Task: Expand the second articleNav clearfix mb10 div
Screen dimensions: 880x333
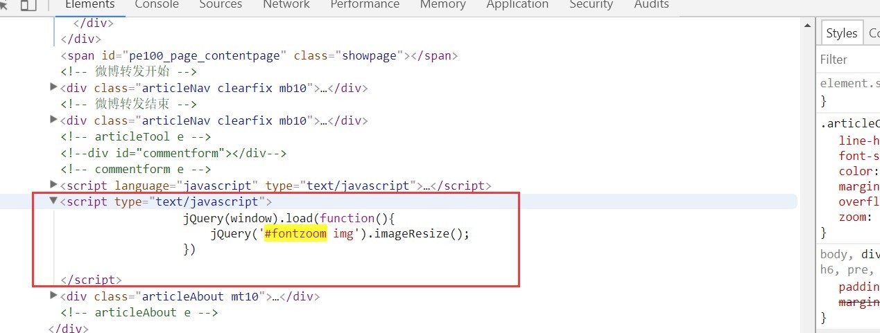Action: tap(53, 120)
